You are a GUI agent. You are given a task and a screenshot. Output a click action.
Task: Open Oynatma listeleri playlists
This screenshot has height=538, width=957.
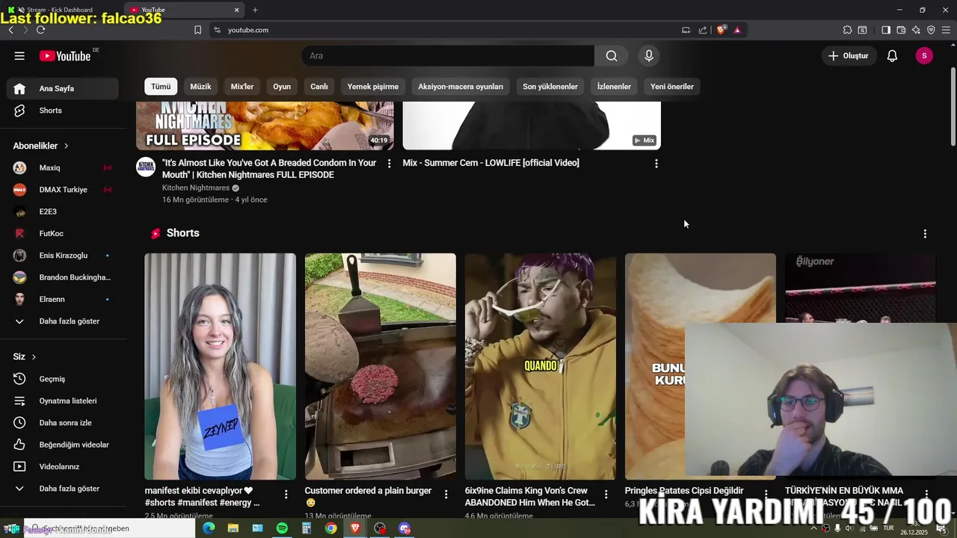tap(63, 401)
